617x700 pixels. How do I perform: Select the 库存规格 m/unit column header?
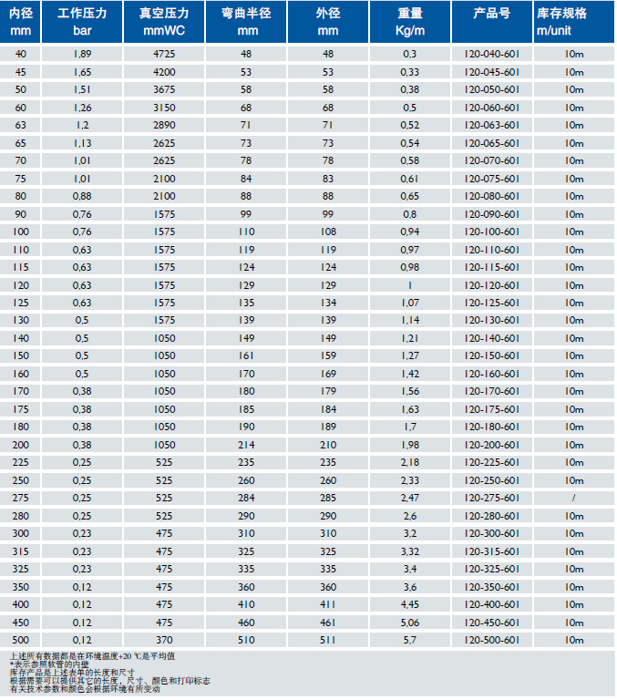tap(574, 22)
